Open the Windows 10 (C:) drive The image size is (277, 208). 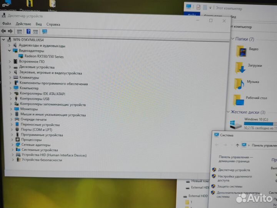point(256,119)
